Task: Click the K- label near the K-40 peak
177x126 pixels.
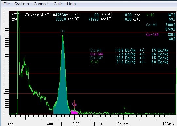Action: coord(125,108)
